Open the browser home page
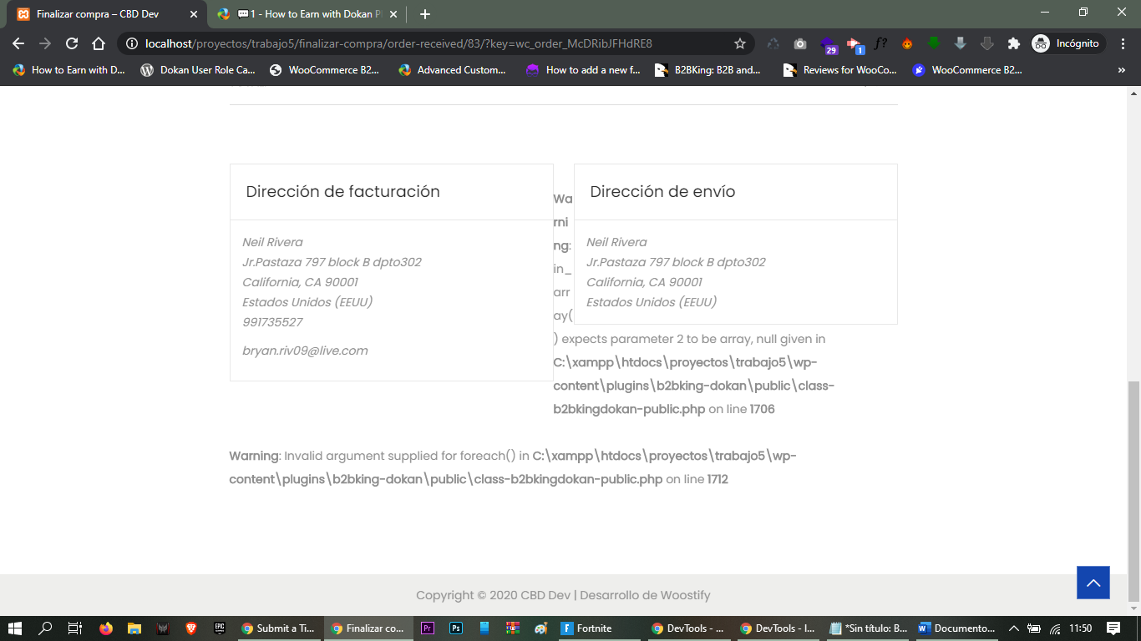Viewport: 1141px width, 641px height. point(99,43)
